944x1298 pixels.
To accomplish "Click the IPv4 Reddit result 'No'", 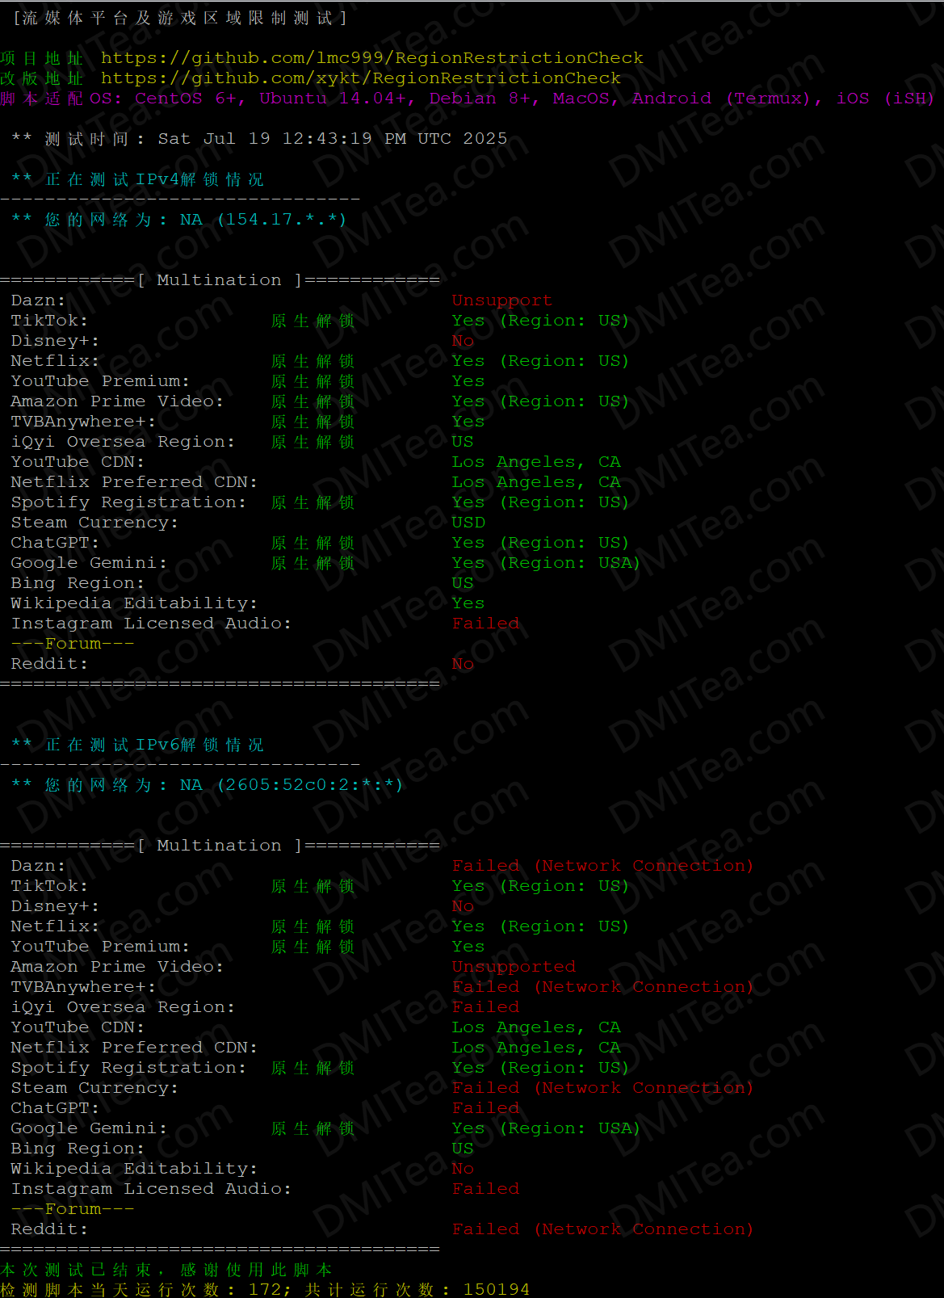I will pos(463,664).
